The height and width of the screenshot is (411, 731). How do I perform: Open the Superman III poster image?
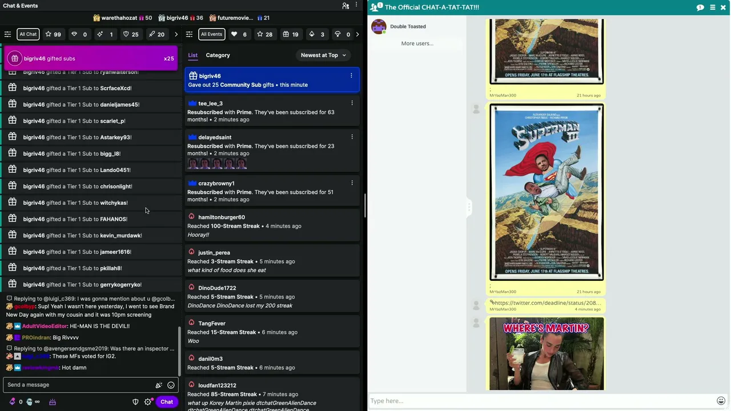coord(547,192)
